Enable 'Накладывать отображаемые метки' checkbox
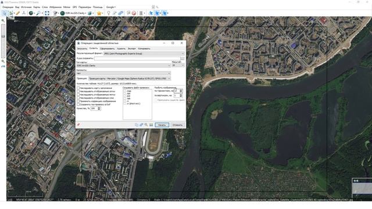 [x=78, y=95]
